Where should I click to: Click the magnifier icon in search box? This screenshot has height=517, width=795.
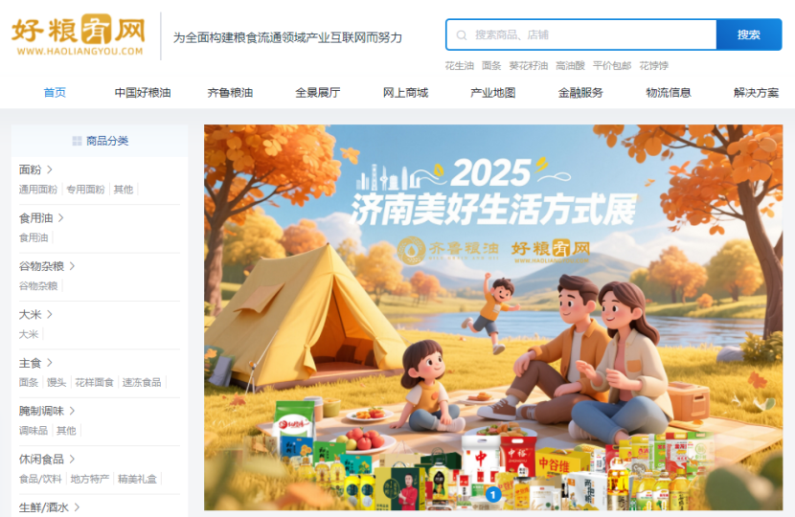[462, 35]
